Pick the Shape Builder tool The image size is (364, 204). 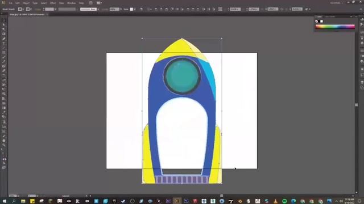pos(4,93)
